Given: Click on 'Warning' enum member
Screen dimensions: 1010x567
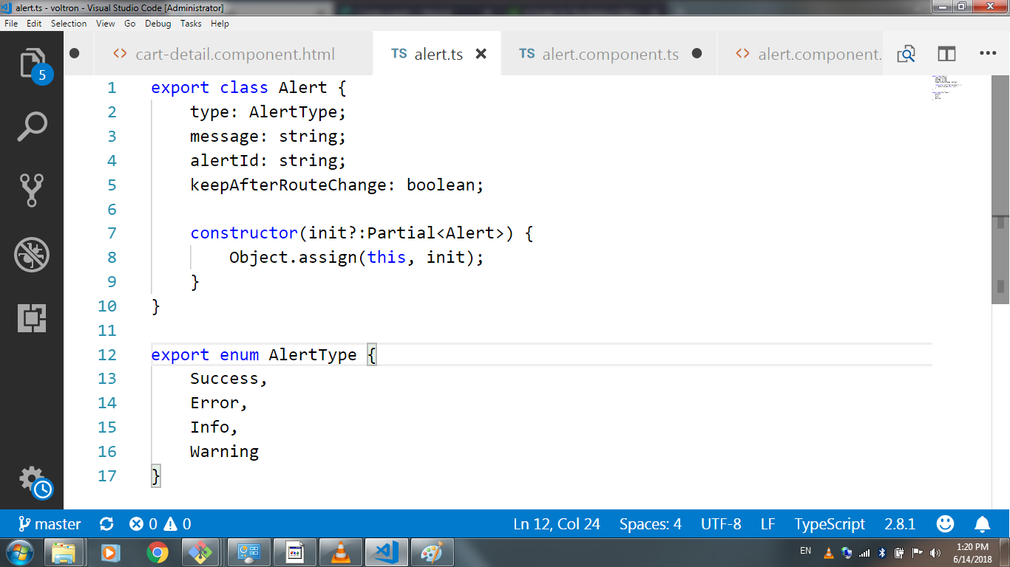Looking at the screenshot, I should click(224, 451).
